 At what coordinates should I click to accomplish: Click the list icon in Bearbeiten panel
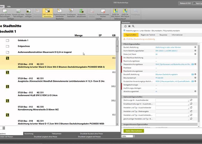[129, 26]
